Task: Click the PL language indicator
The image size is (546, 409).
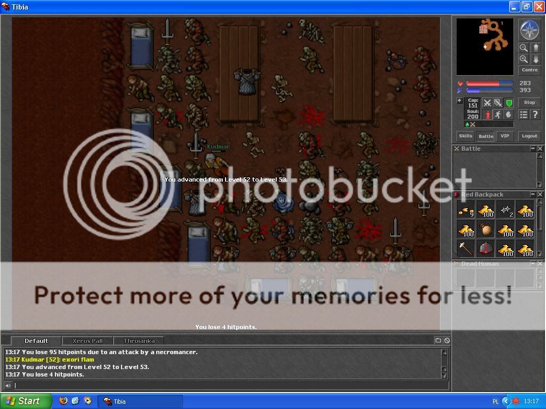Action: click(x=495, y=402)
